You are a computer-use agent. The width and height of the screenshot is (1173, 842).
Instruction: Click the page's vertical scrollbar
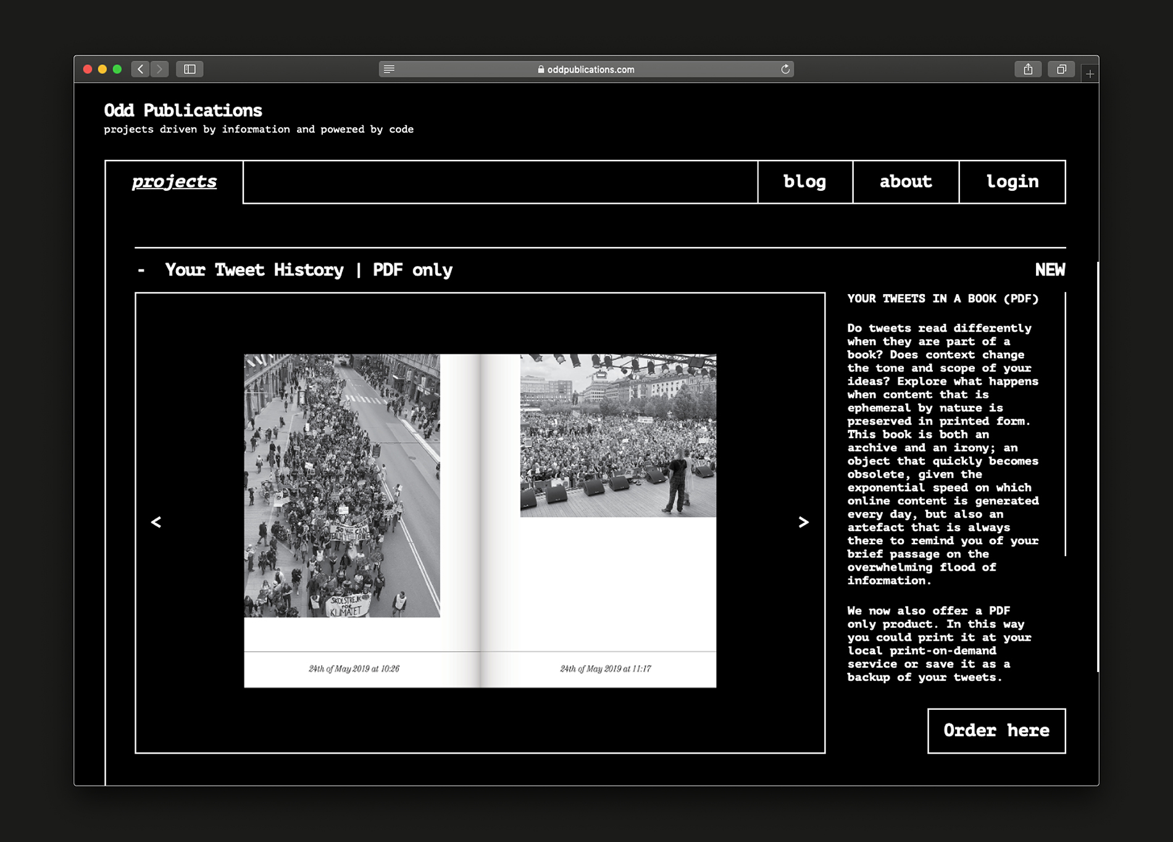1097,467
